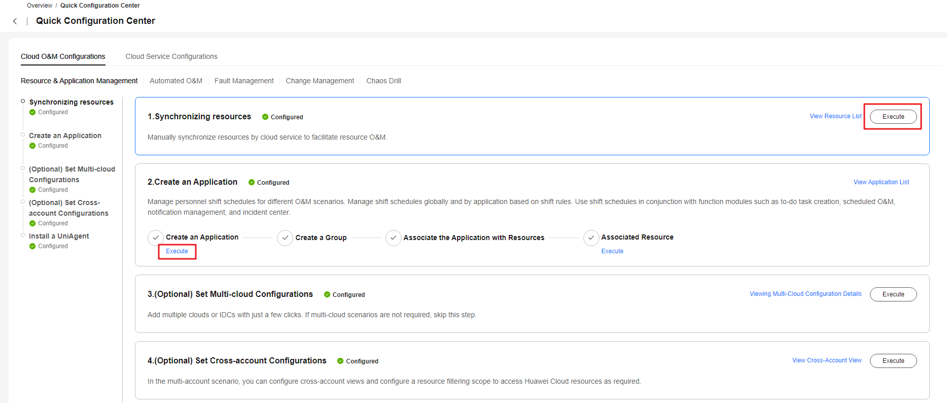Viewport: 947px width, 403px height.
Task: Click Execute link under Create an Application step
Action: tap(177, 251)
